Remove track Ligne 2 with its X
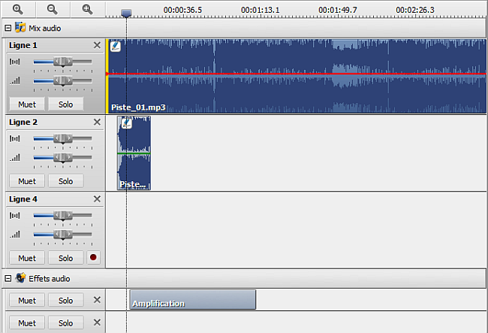The image size is (488, 333). (x=97, y=122)
